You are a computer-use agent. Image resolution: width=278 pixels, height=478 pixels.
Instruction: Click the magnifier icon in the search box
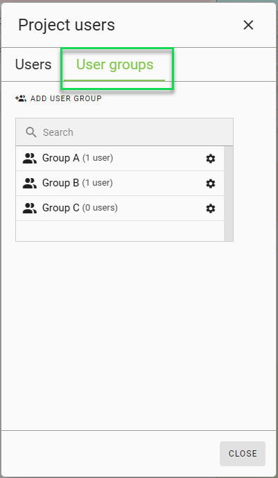(x=31, y=132)
